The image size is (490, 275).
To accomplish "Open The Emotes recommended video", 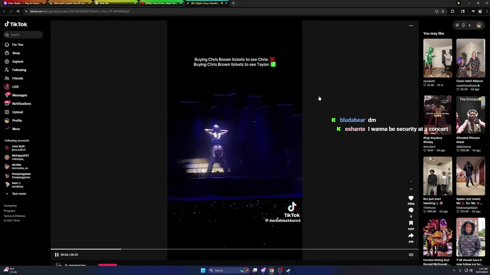I will click(x=470, y=115).
